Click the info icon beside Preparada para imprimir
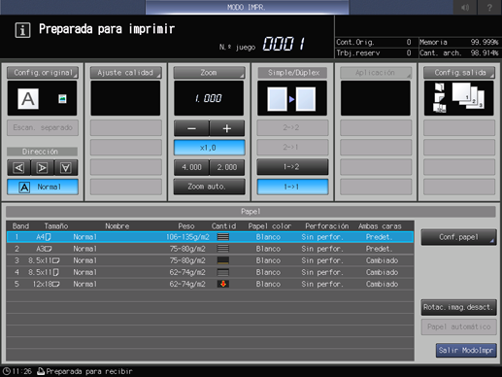 pyautogui.click(x=22, y=30)
